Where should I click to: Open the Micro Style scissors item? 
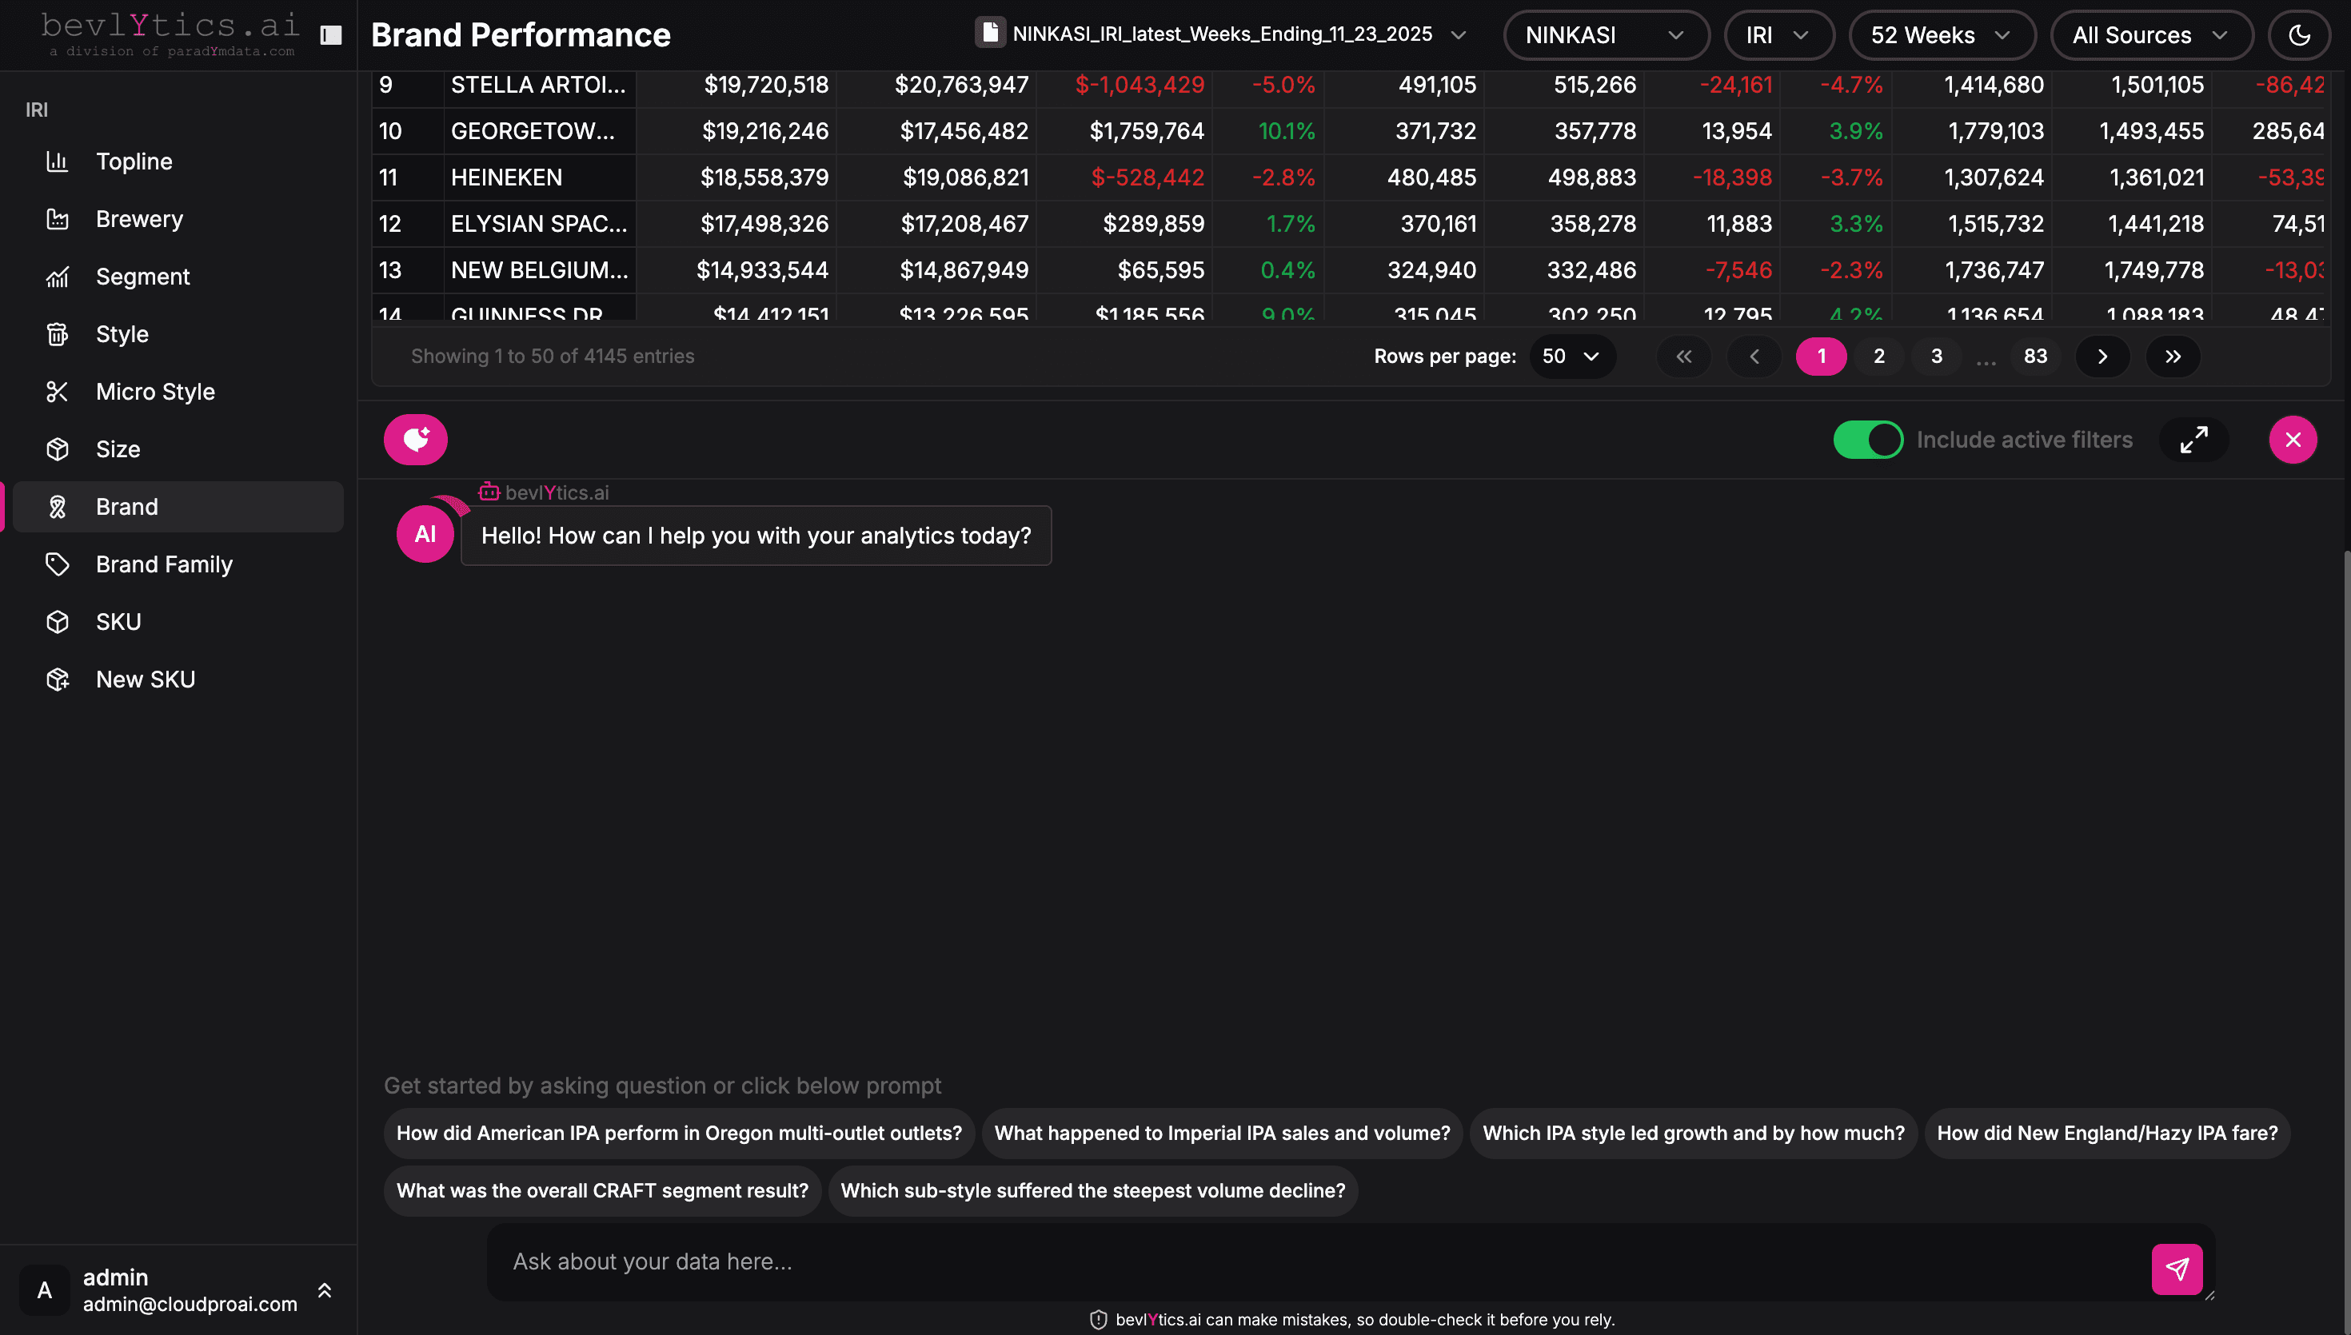tap(155, 392)
